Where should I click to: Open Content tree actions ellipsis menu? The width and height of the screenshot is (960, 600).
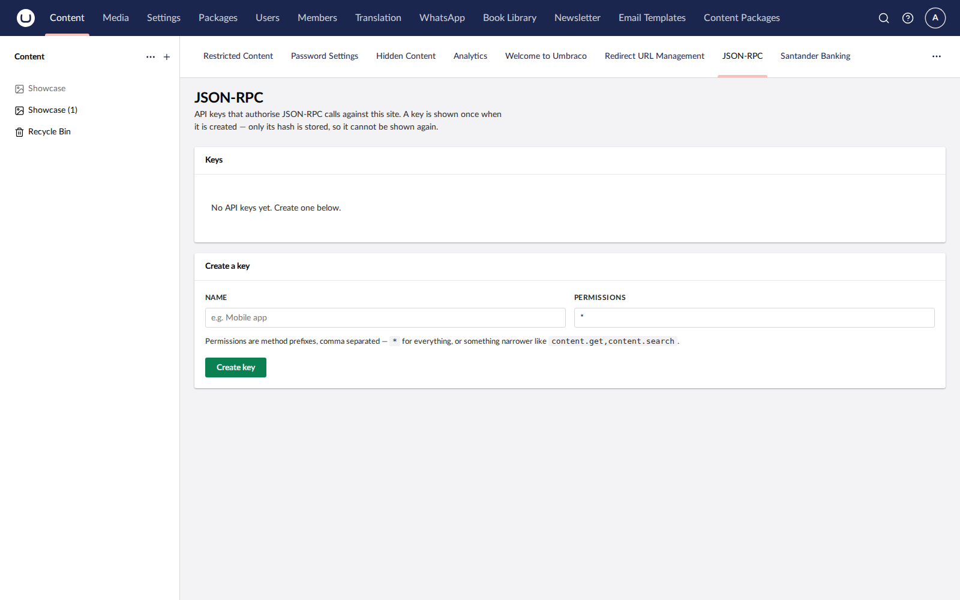151,57
